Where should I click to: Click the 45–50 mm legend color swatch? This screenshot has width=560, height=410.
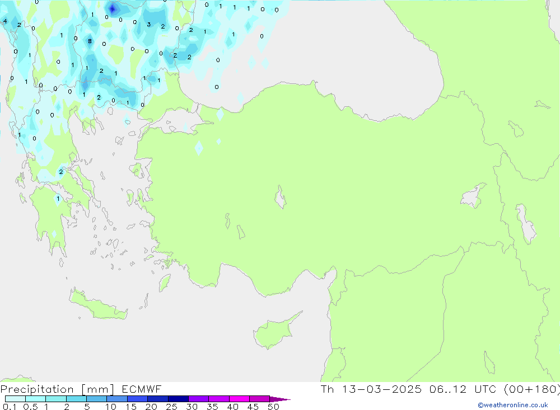(259, 399)
